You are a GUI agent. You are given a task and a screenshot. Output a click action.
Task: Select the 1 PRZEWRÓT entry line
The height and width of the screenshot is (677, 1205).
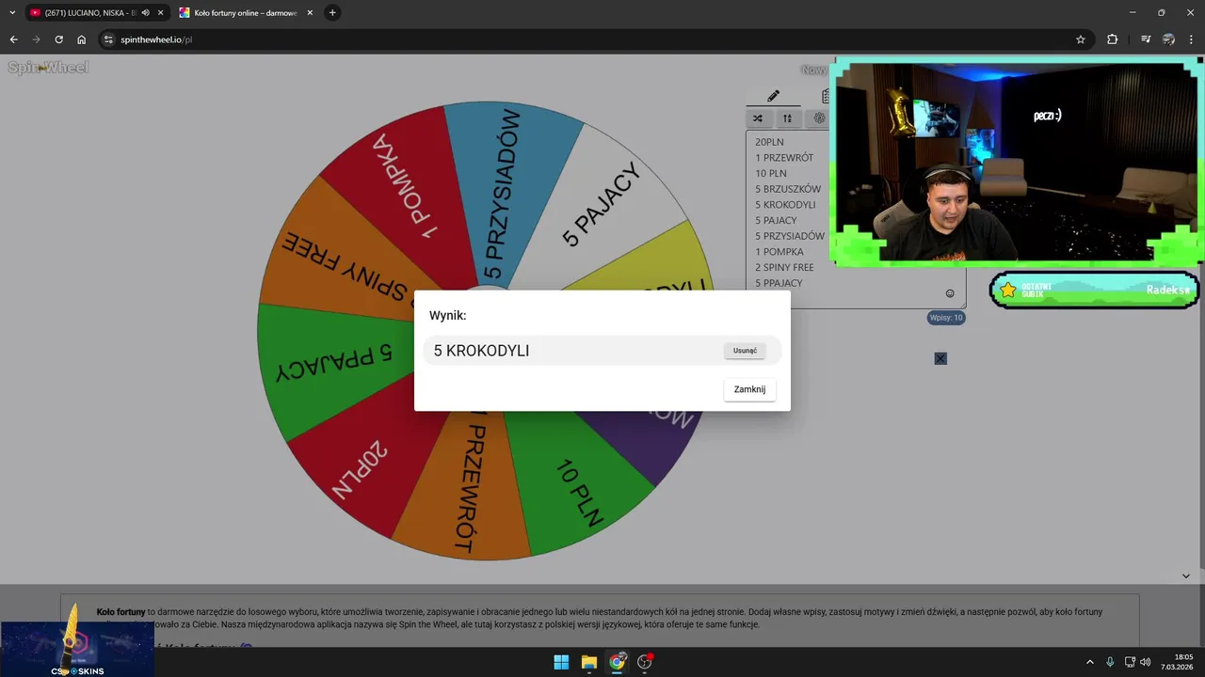(x=784, y=158)
